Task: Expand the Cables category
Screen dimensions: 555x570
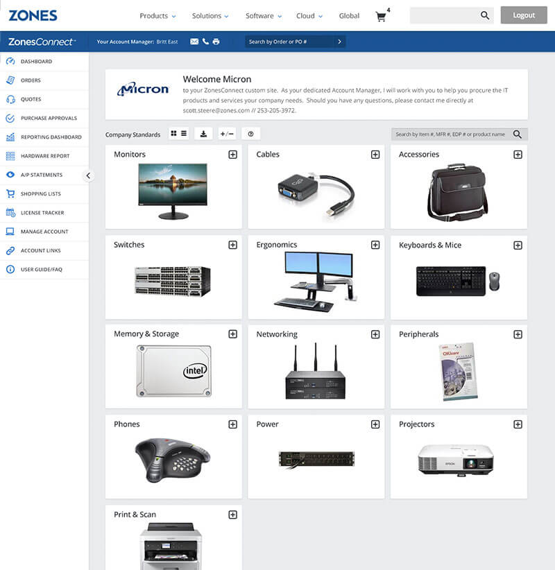Action: click(x=375, y=155)
